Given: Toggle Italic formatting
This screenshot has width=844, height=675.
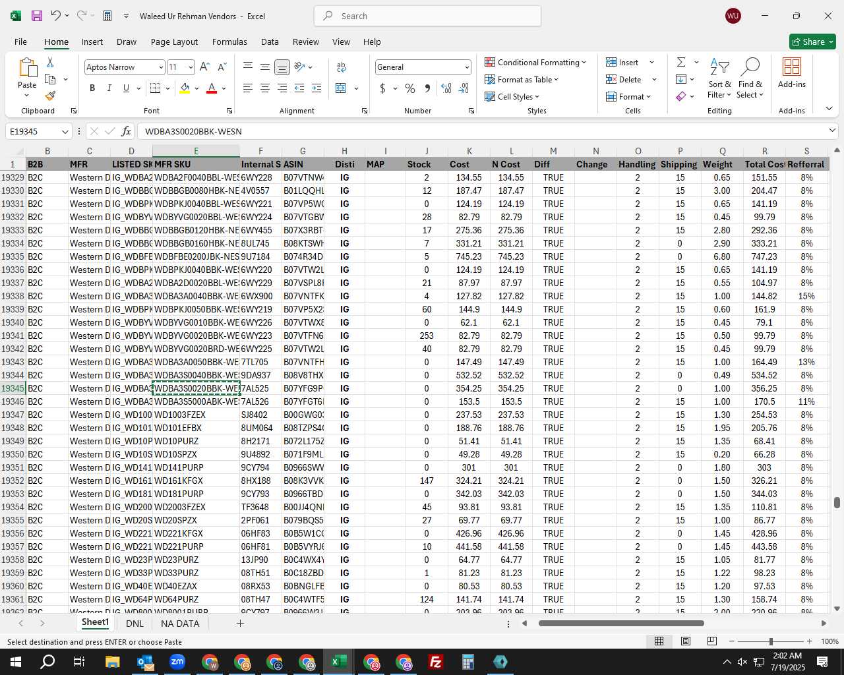Looking at the screenshot, I should (x=109, y=88).
